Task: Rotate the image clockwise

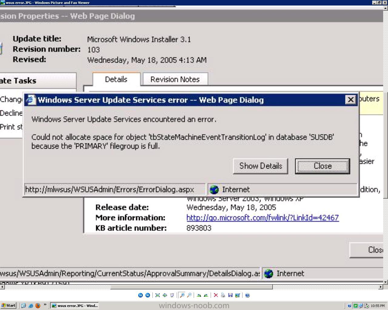Action: [199, 295]
